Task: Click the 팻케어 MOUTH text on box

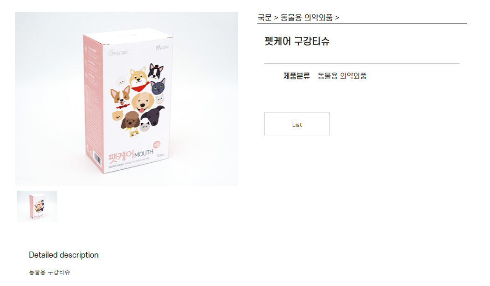Action: (131, 155)
